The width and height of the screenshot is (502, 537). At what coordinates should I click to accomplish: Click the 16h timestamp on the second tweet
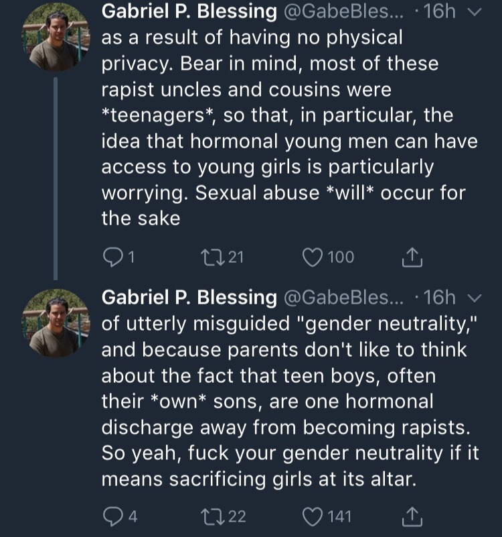click(439, 297)
